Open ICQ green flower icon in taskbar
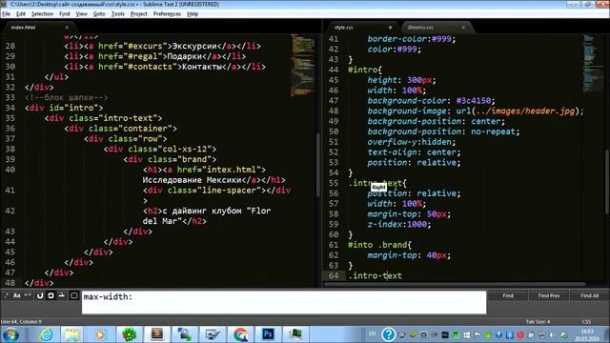 129,334
